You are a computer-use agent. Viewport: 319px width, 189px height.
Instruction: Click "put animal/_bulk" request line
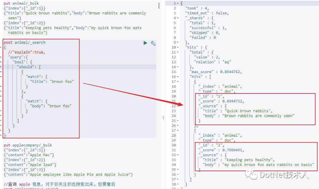click(x=21, y=4)
